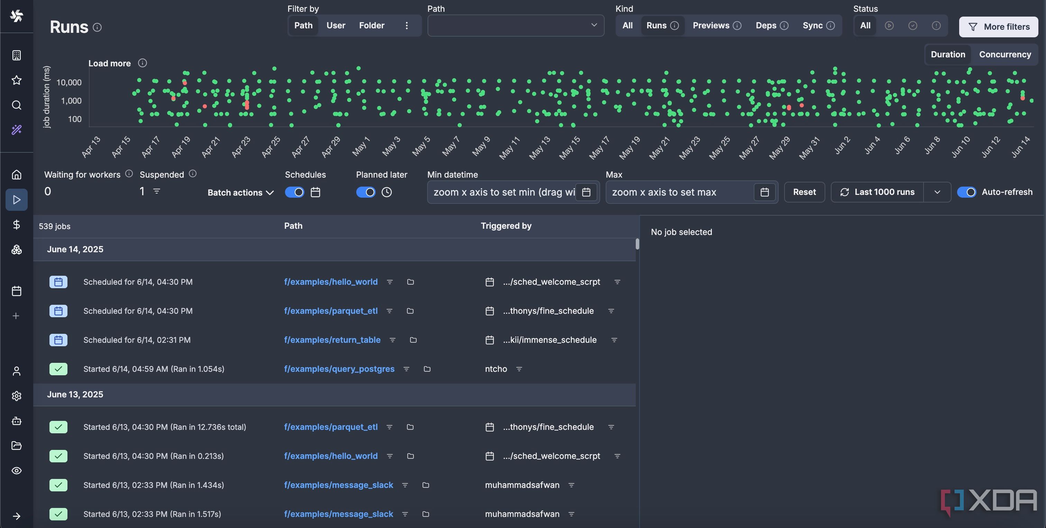
Task: Click the Reset button
Action: click(x=805, y=192)
